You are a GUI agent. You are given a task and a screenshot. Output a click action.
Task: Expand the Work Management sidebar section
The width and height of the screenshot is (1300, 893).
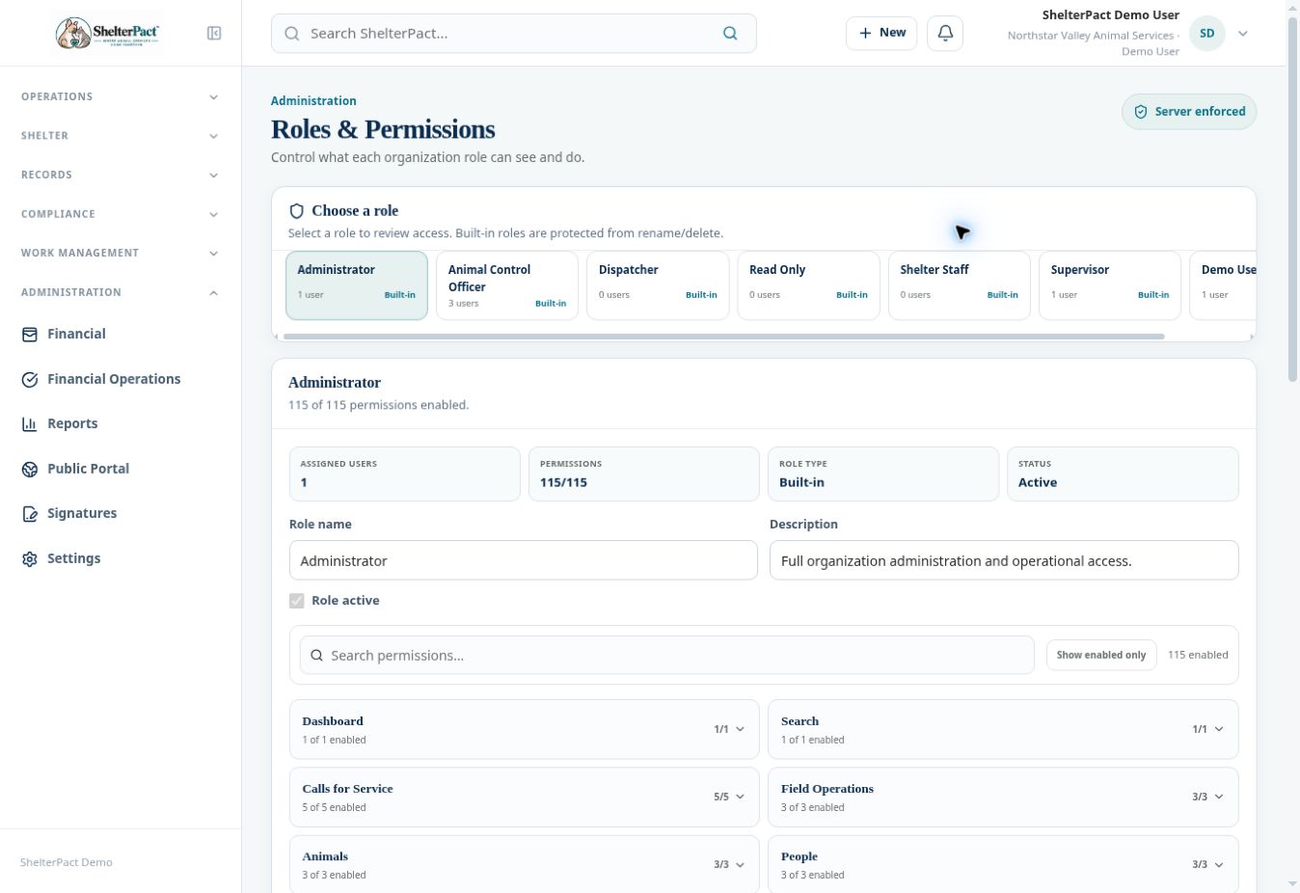pyautogui.click(x=121, y=253)
